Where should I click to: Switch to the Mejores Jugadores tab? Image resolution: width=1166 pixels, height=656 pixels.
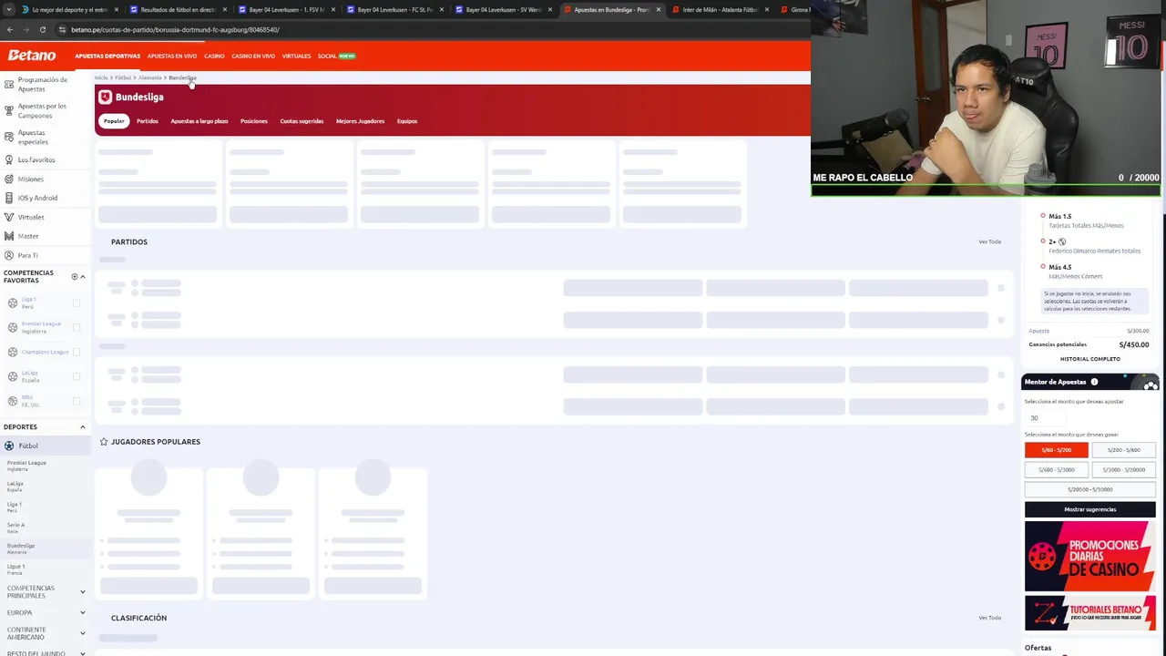pyautogui.click(x=360, y=121)
